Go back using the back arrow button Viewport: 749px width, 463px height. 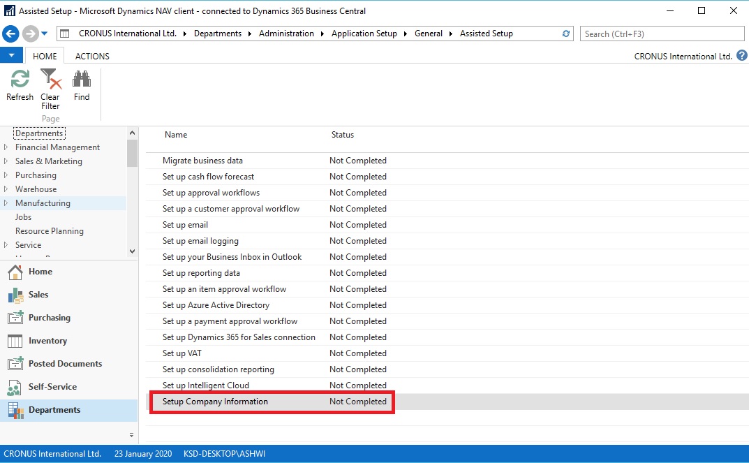click(10, 34)
